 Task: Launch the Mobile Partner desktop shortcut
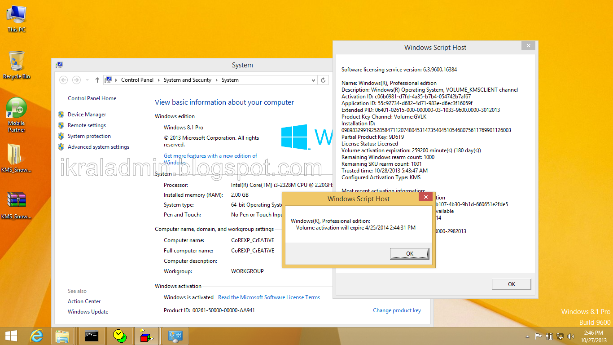click(x=17, y=115)
